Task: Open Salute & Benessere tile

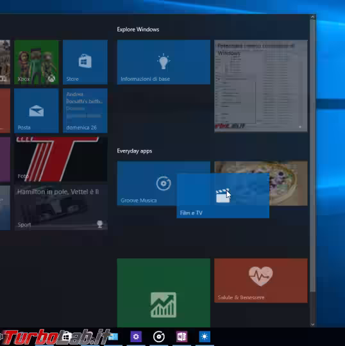Action: (261, 281)
